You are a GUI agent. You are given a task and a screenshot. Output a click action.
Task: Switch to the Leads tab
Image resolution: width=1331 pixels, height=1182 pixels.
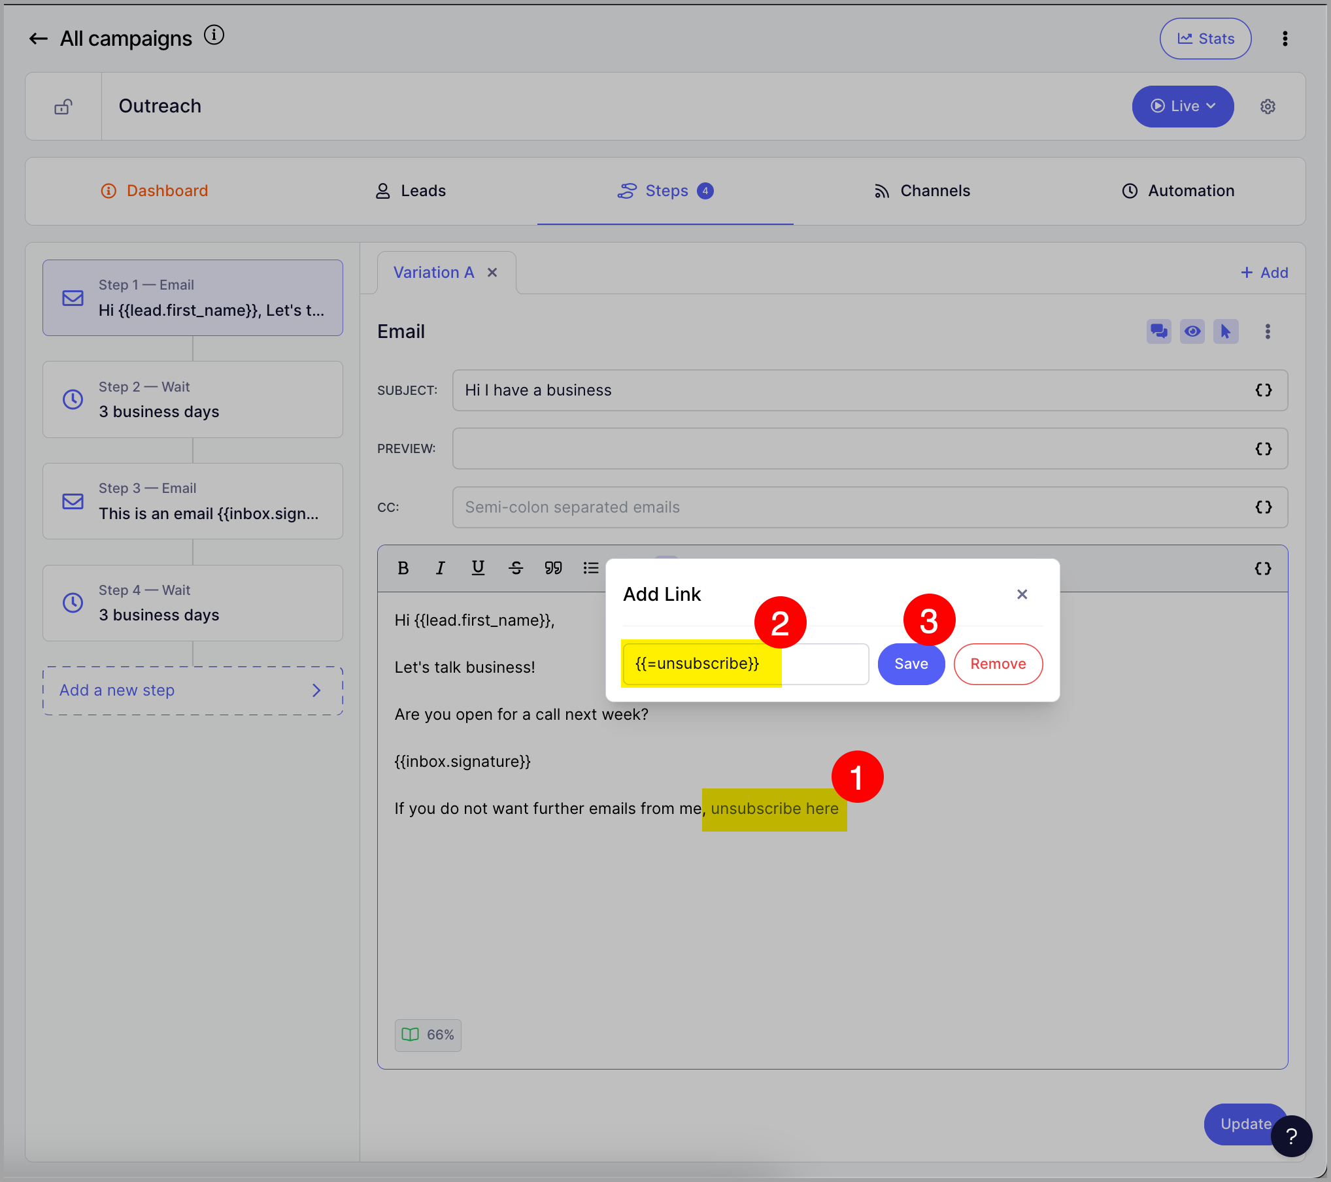pyautogui.click(x=411, y=191)
